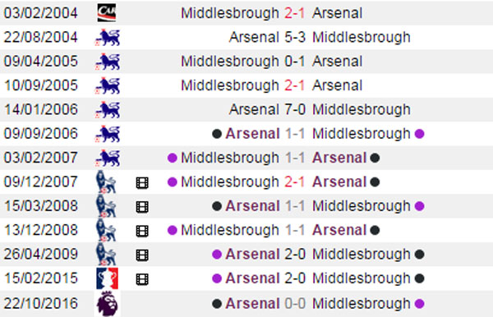Click Premier League lion icon for 22/08/2004
The width and height of the screenshot is (493, 317).
(107, 37)
